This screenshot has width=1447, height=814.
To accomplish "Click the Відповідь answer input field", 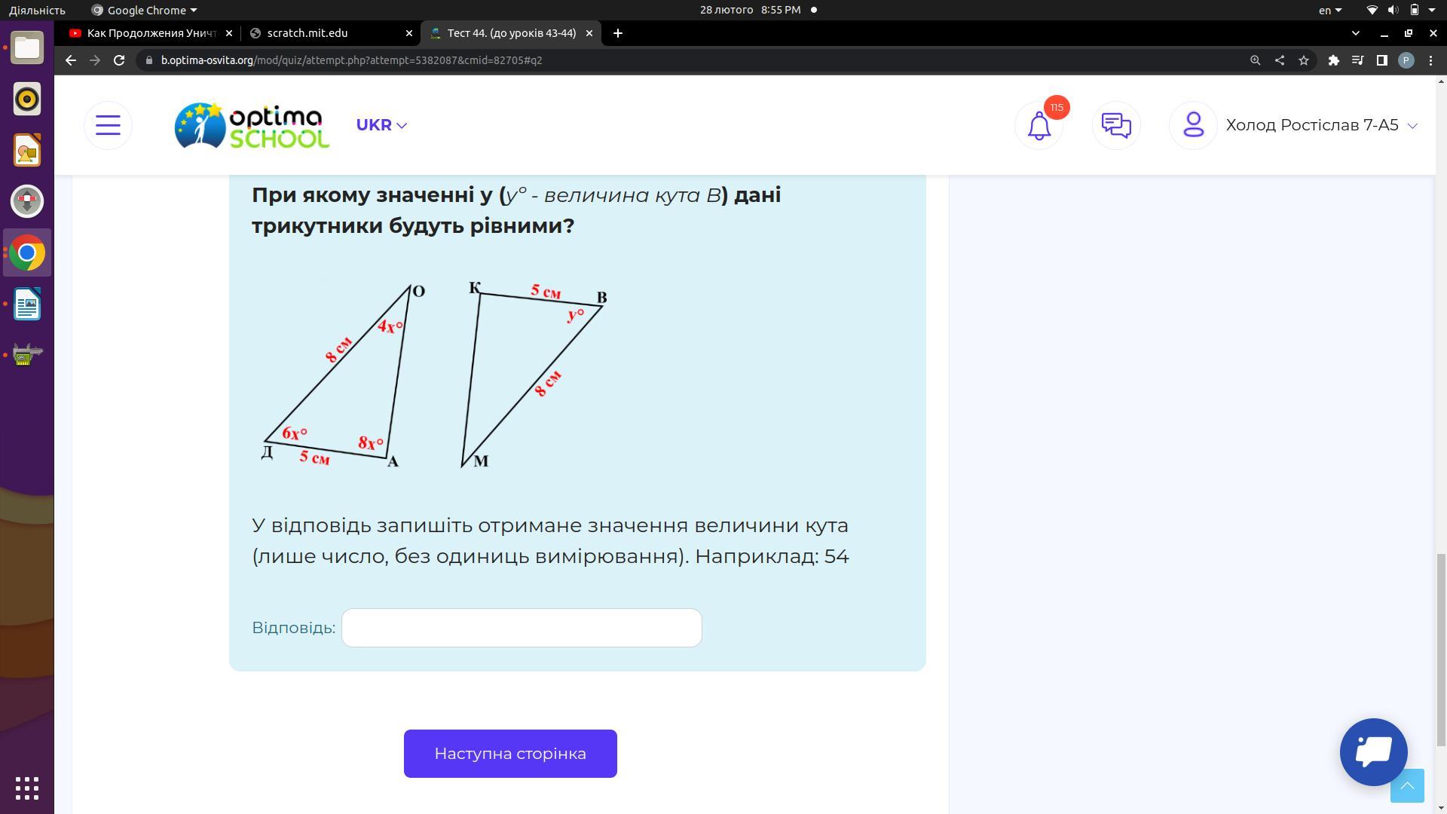I will pyautogui.click(x=522, y=628).
